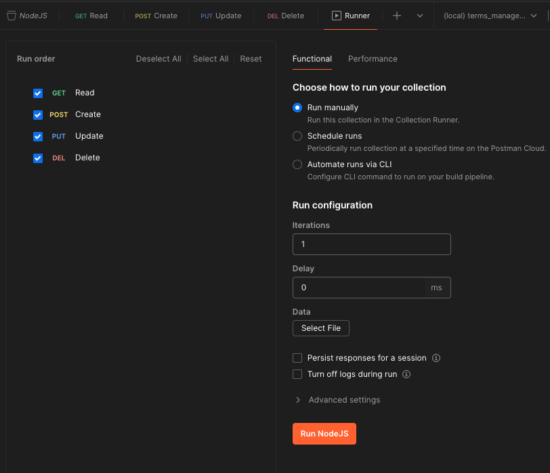Open the terms_manage environment selector dropdown
The image size is (550, 473).
[490, 16]
